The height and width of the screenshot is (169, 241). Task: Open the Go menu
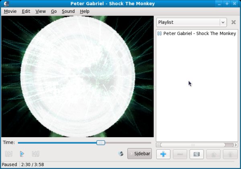click(54, 11)
